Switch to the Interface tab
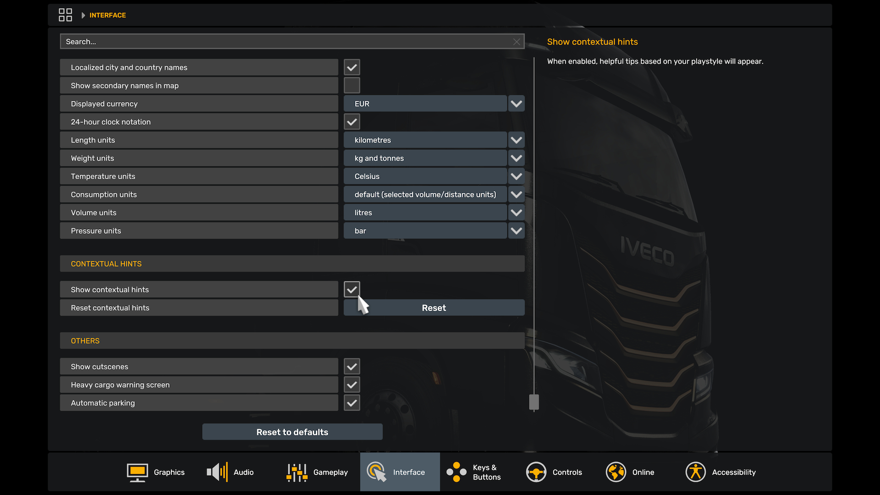 click(400, 472)
